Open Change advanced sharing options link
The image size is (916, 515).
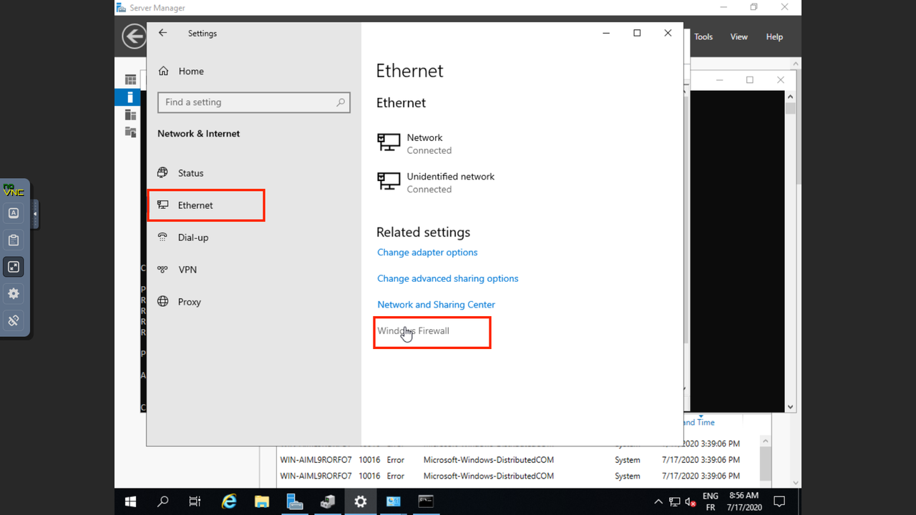(x=448, y=278)
